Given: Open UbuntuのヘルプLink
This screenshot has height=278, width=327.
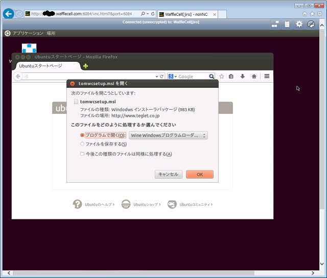Looking at the screenshot, I should pyautogui.click(x=100, y=205).
